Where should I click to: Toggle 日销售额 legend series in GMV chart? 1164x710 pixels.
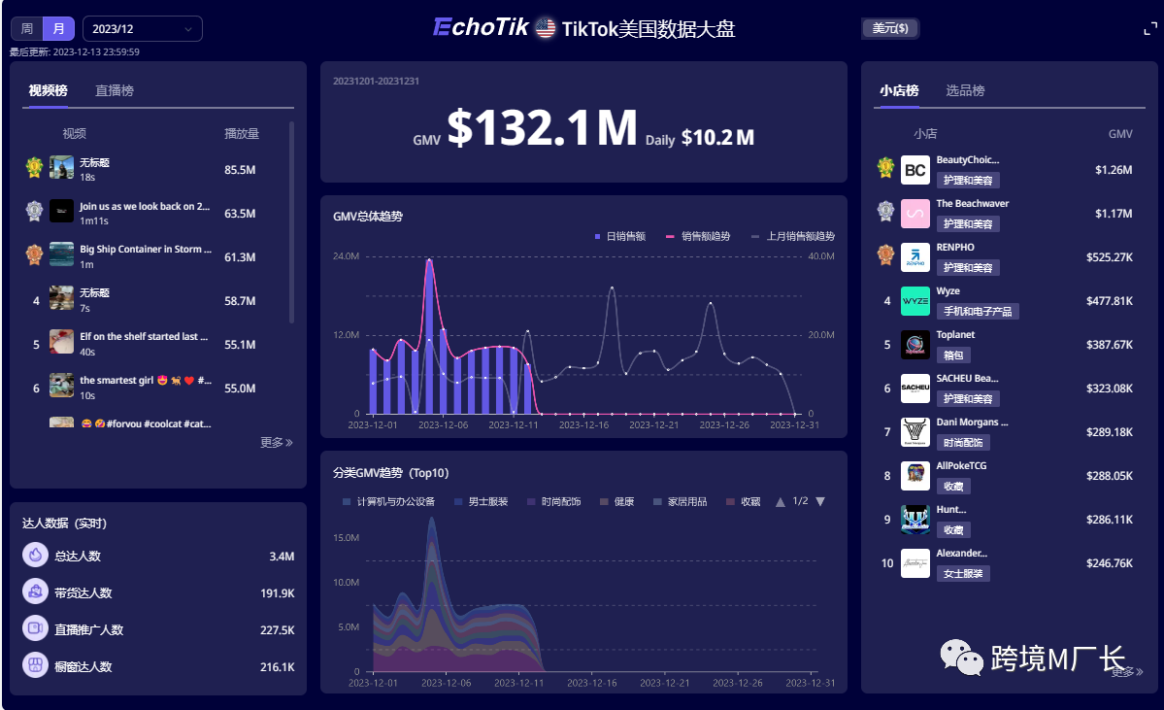click(x=620, y=236)
